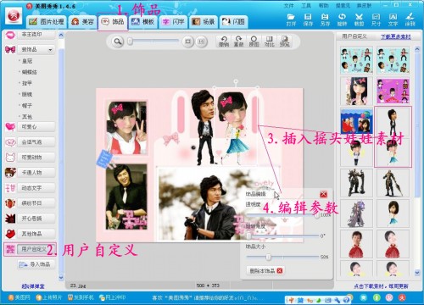Viewport: 424px width, 305px height.
Task: Click the magnifier zoom icon
Action: (118, 42)
